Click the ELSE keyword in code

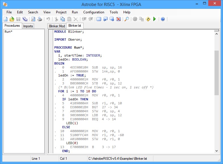point(66,127)
